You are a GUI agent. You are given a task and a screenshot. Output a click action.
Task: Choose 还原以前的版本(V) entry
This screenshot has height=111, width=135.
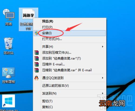(70, 86)
